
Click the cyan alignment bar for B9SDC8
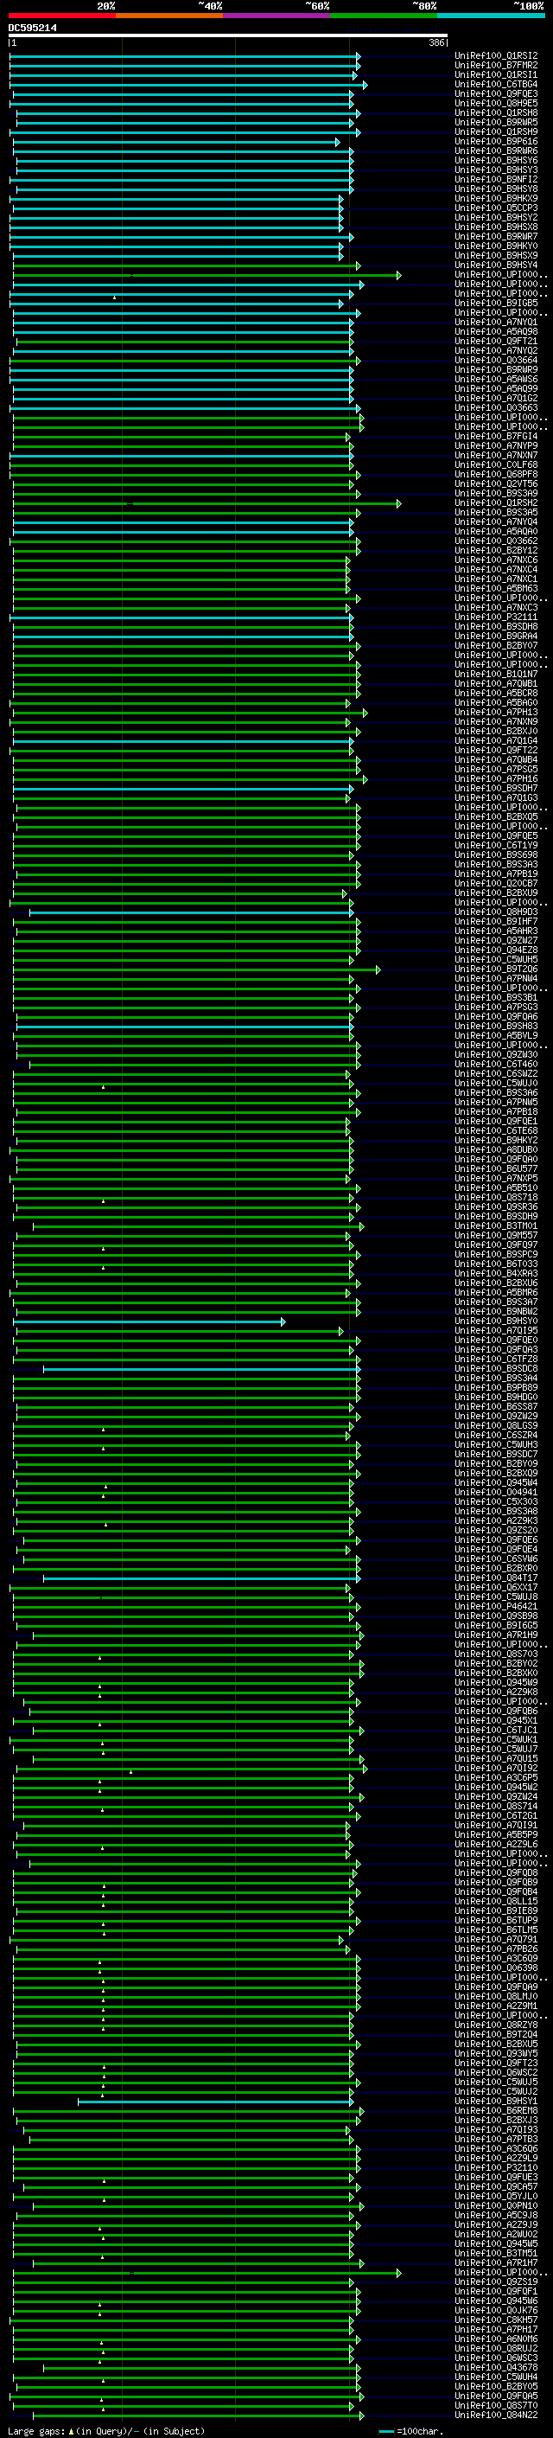[202, 1368]
